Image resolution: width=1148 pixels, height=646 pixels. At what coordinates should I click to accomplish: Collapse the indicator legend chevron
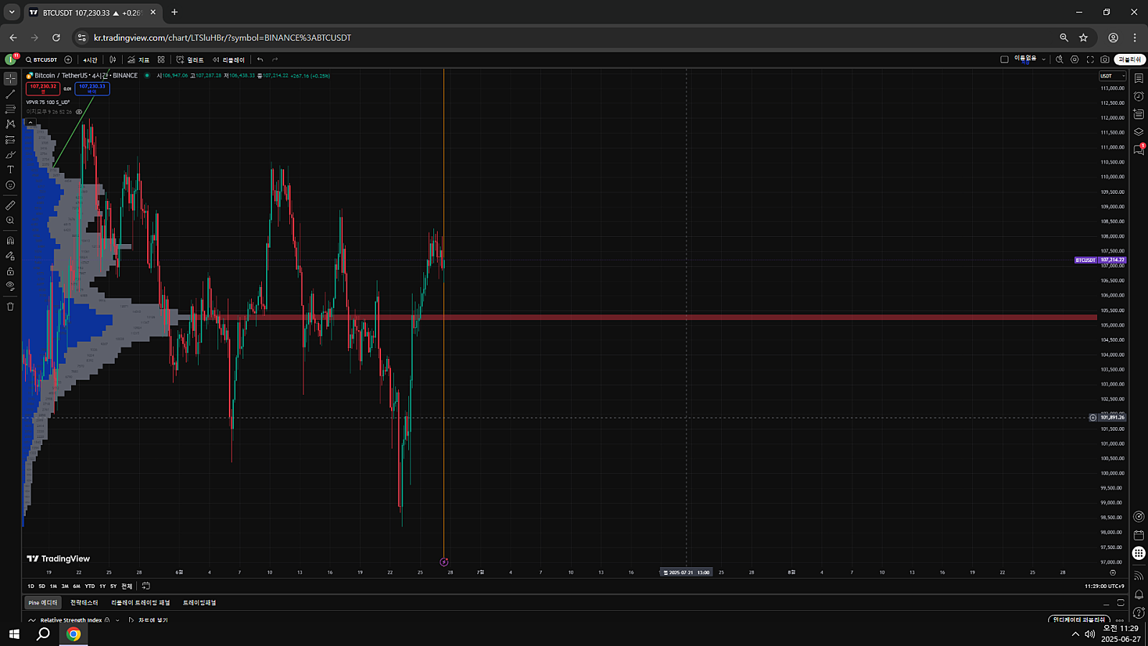click(30, 123)
